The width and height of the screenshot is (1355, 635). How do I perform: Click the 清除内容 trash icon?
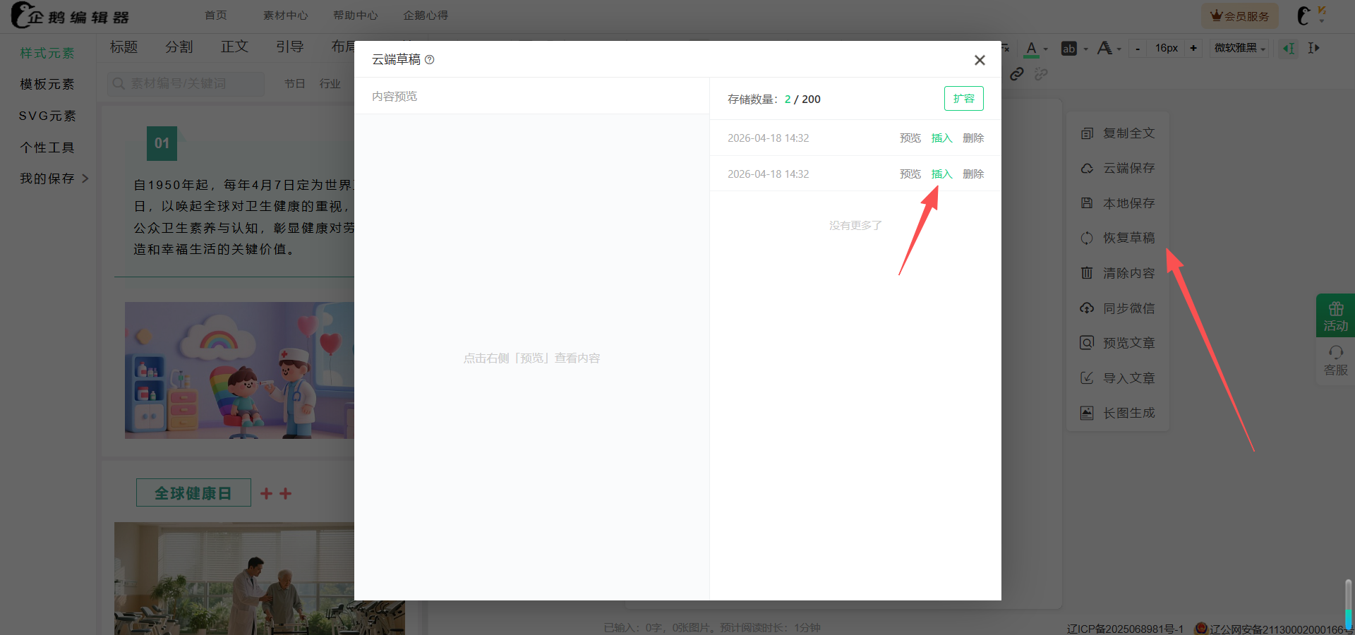(x=1087, y=273)
